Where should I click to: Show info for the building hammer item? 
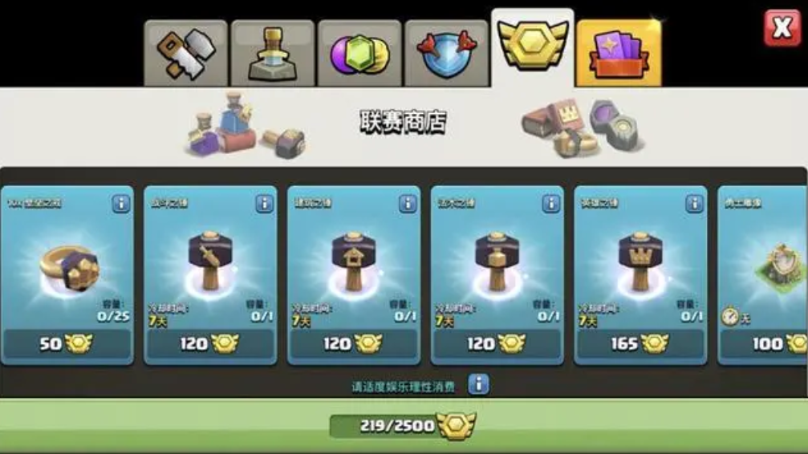408,204
